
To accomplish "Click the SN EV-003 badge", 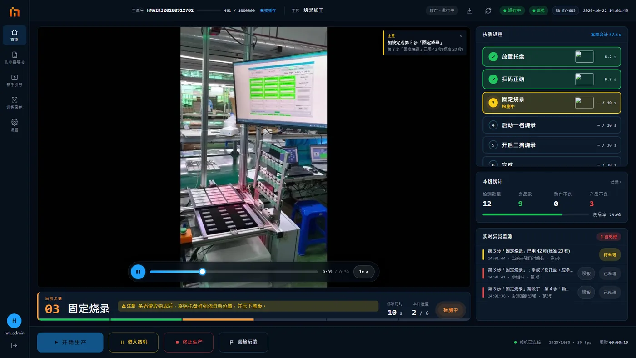I will click(565, 10).
